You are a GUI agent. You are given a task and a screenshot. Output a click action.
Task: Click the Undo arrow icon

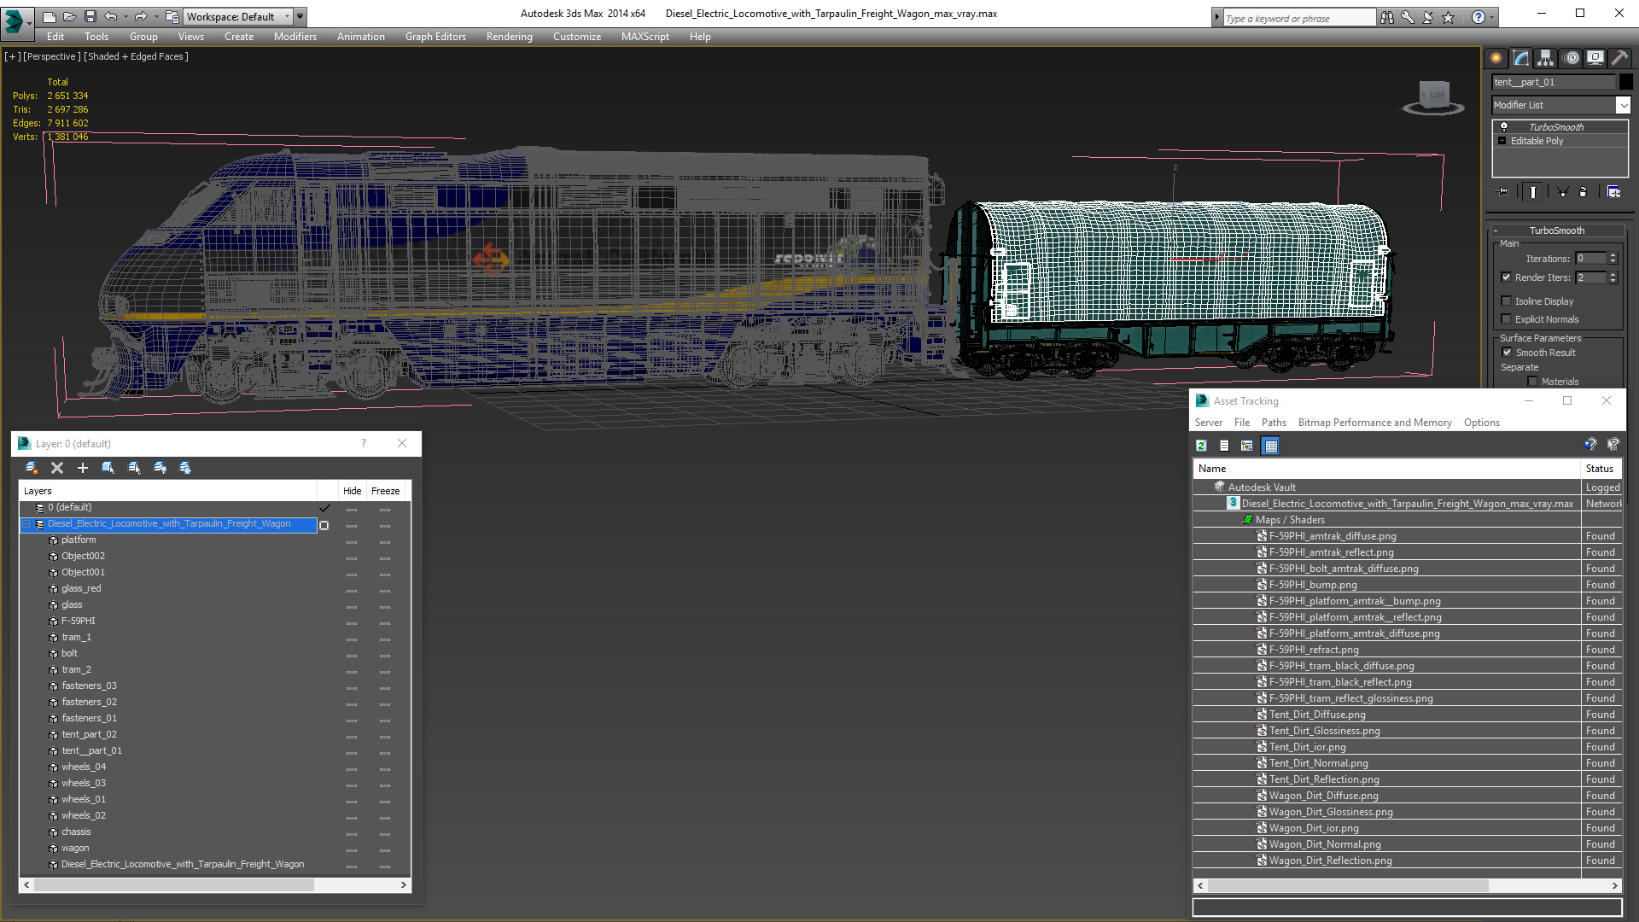(110, 16)
